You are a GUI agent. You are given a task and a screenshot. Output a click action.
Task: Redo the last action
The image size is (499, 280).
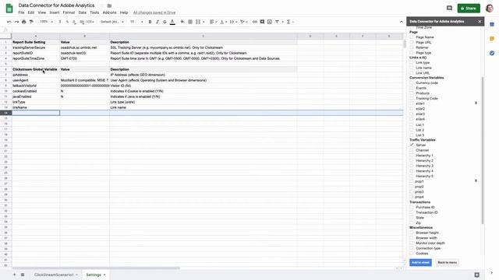tap(16, 22)
